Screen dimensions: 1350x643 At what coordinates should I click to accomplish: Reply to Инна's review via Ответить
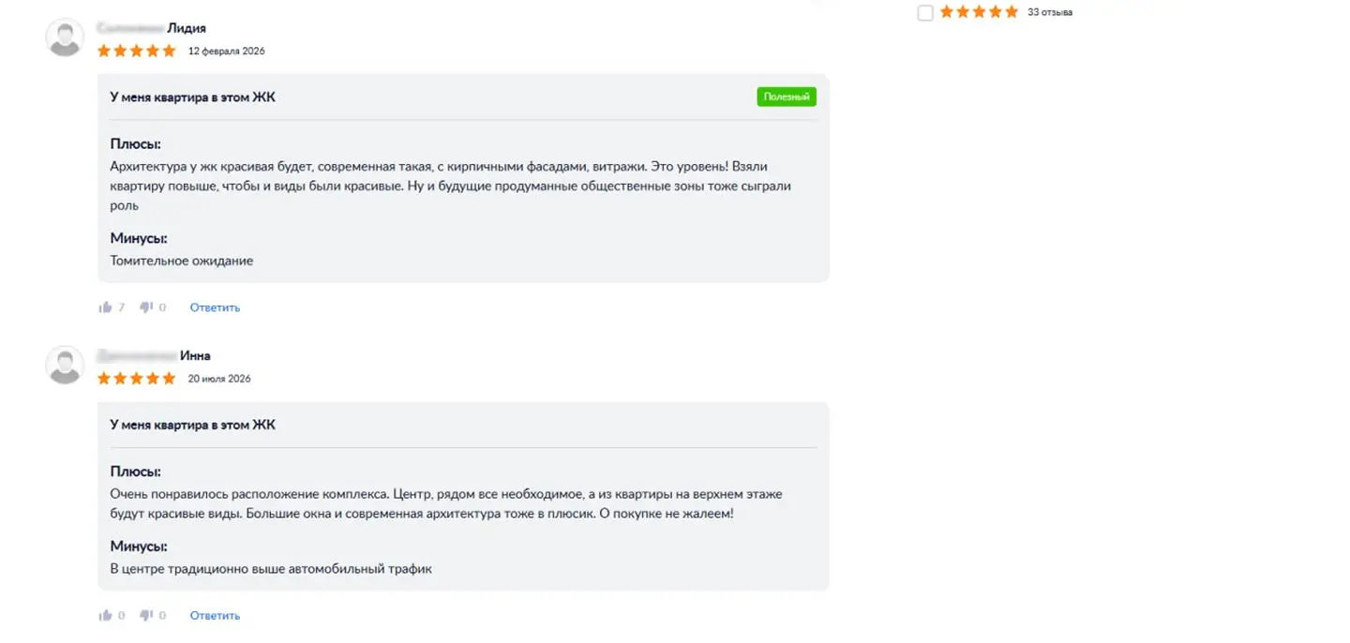tap(216, 616)
